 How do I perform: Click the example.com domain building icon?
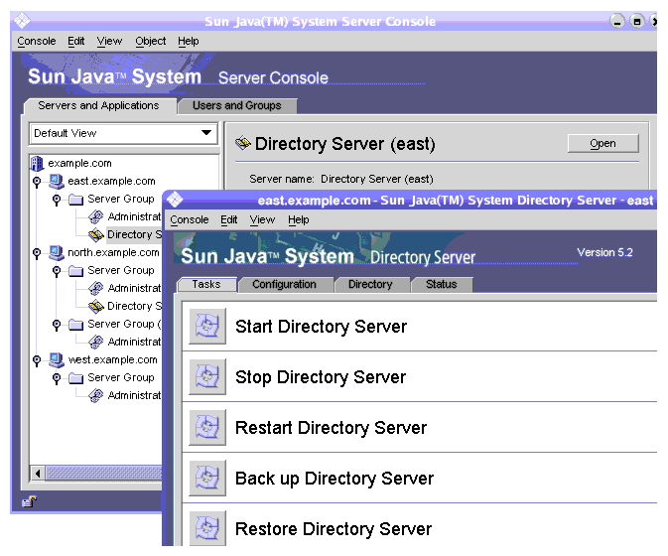click(x=37, y=163)
